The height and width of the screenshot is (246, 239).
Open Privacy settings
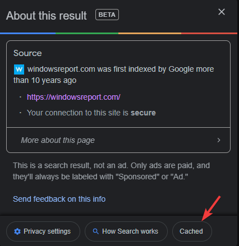[x=43, y=231]
